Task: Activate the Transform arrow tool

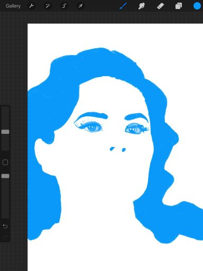Action: (80, 6)
